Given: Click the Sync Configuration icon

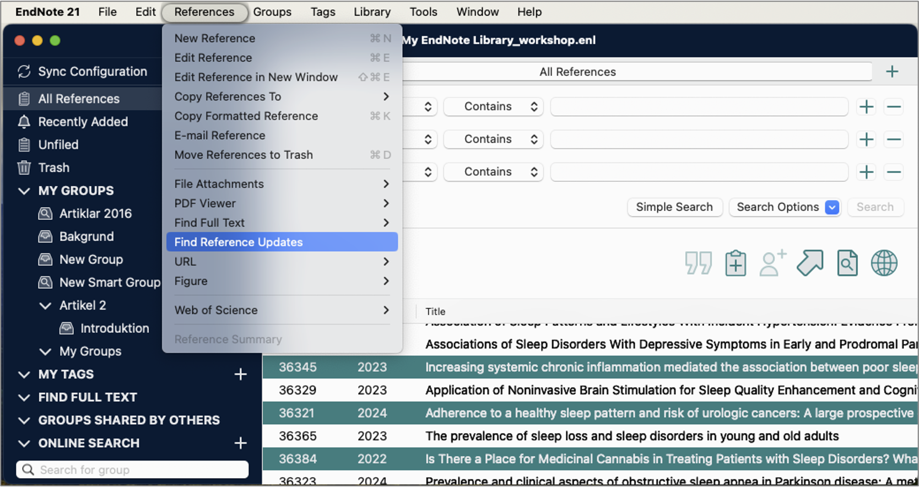Looking at the screenshot, I should (24, 72).
